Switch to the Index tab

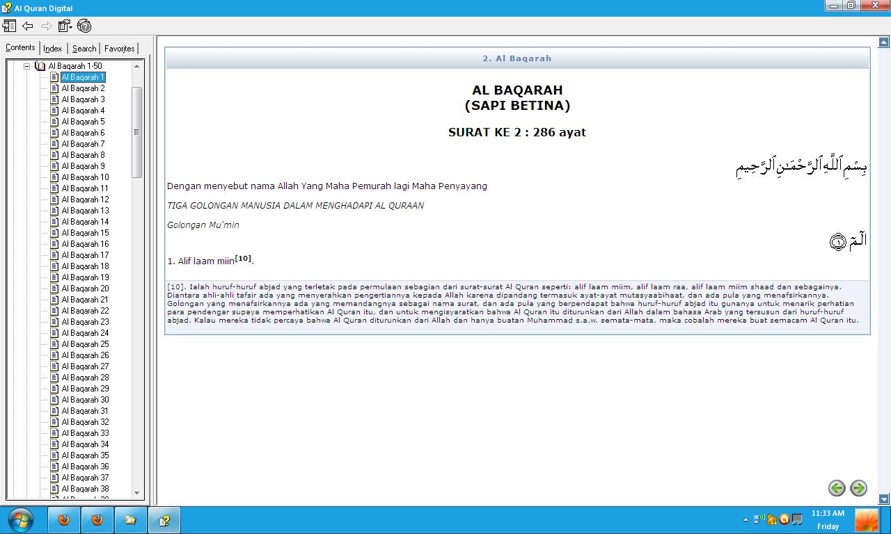coord(52,49)
